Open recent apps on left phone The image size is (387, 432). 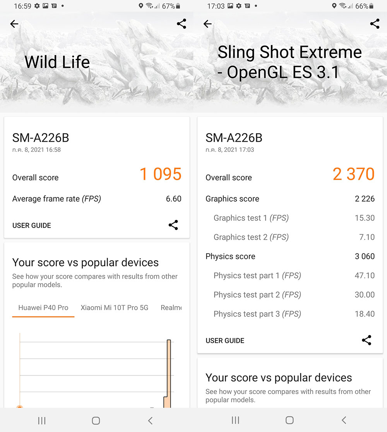point(42,420)
